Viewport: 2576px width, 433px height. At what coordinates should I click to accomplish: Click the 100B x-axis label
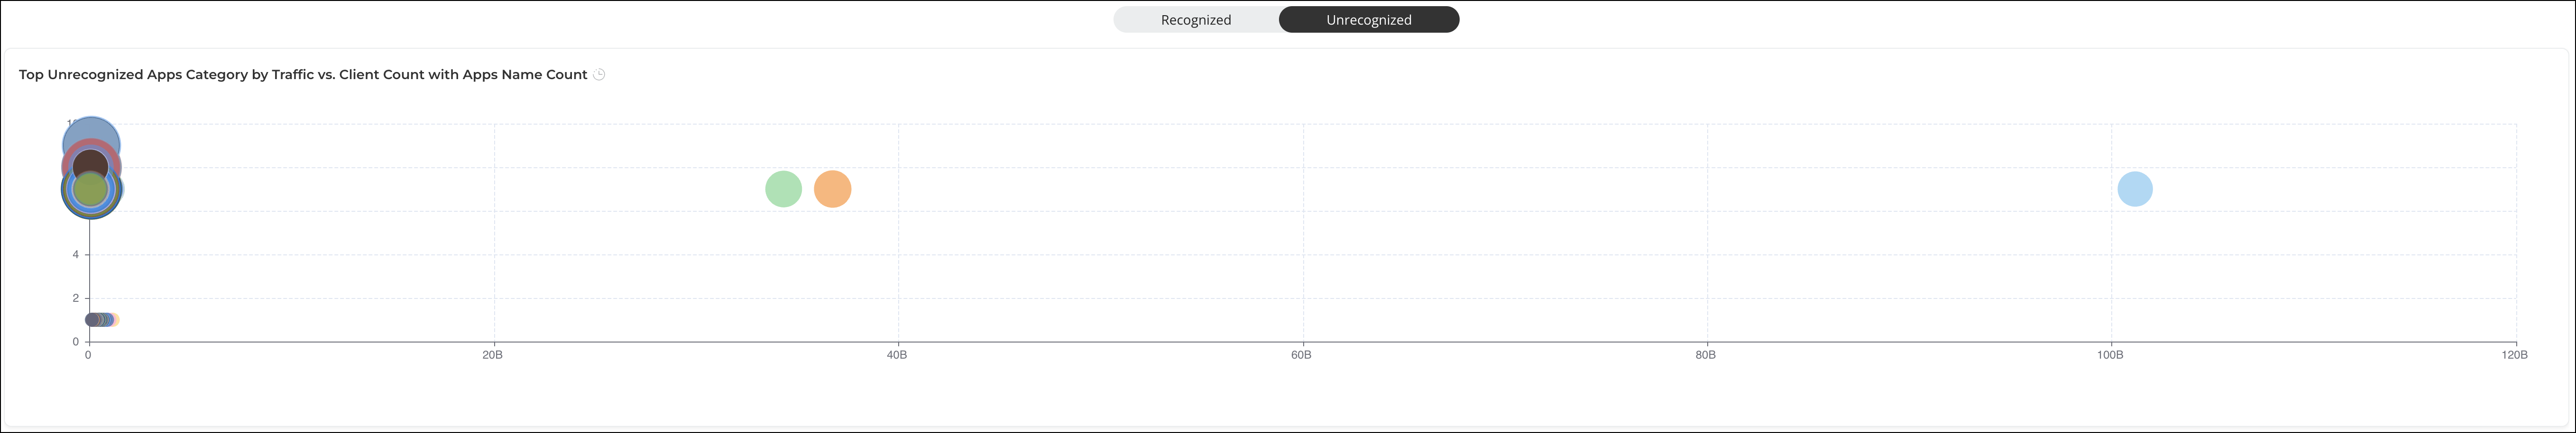point(2110,355)
